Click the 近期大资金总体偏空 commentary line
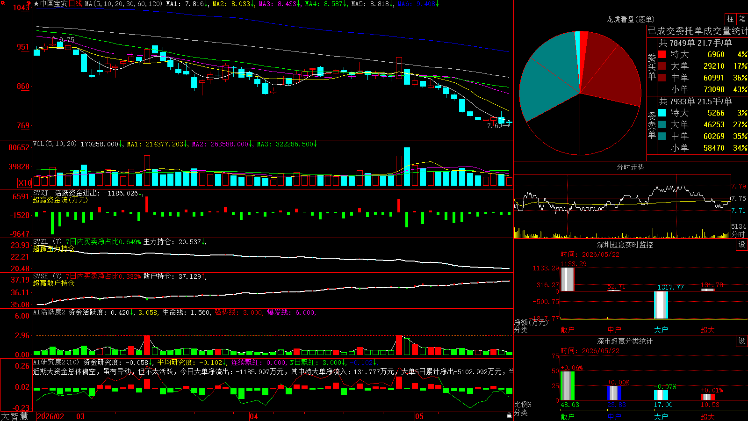748x421 pixels. (273, 371)
